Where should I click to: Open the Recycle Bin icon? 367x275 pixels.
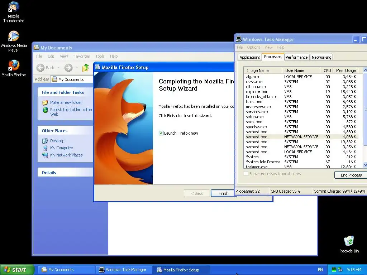pos(349,244)
